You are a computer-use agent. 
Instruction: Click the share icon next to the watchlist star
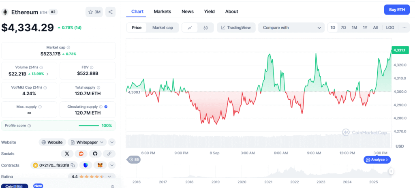click(x=110, y=12)
